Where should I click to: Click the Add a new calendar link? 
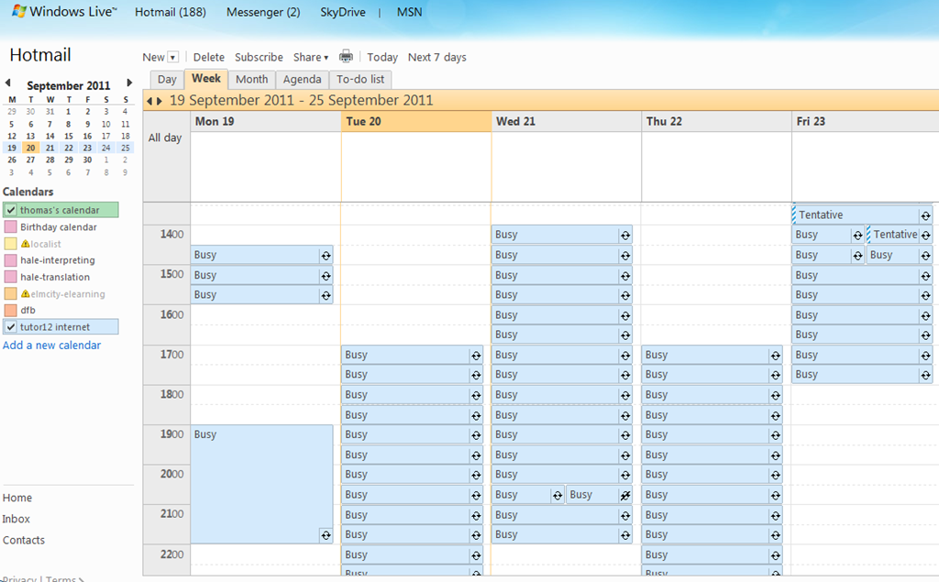point(52,346)
